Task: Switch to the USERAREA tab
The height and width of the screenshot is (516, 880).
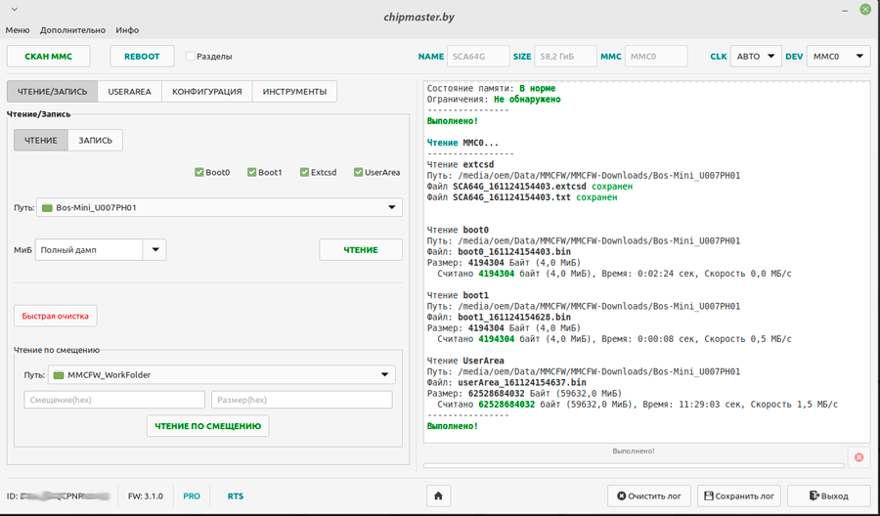Action: [x=130, y=92]
